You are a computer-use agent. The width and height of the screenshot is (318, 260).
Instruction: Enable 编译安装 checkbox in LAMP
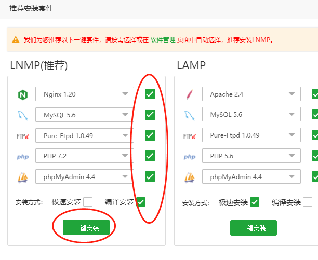(x=308, y=202)
